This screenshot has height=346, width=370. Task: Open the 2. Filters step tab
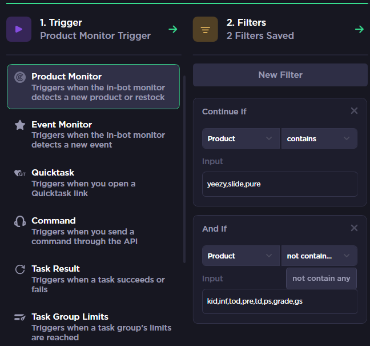click(280, 29)
